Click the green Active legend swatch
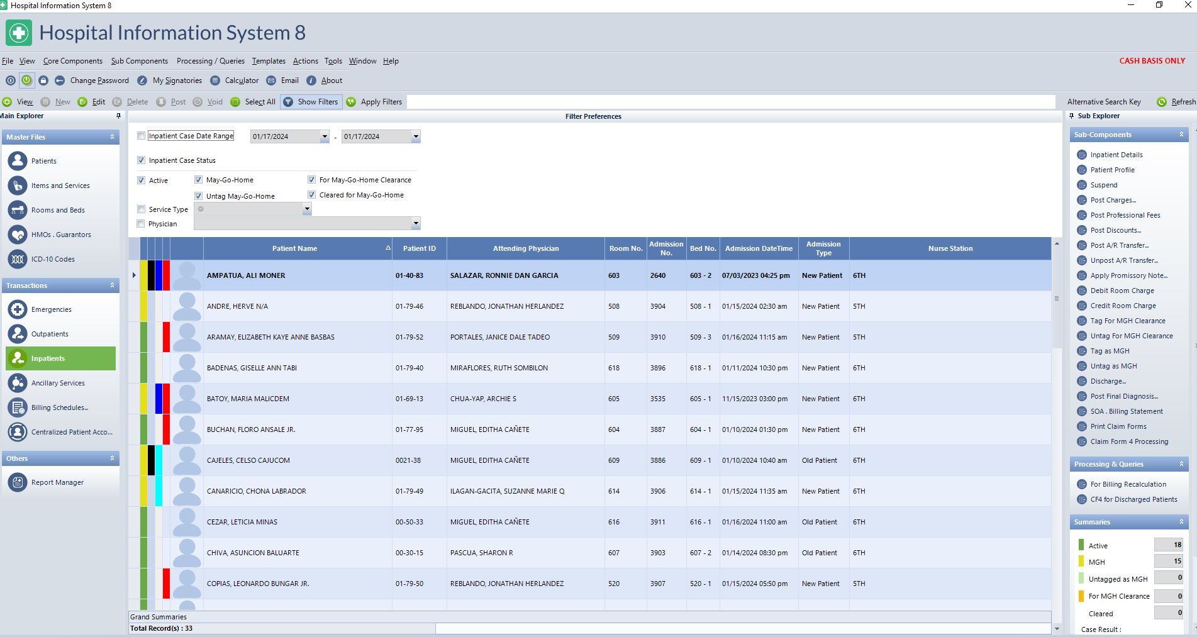The image size is (1197, 637). click(1081, 545)
